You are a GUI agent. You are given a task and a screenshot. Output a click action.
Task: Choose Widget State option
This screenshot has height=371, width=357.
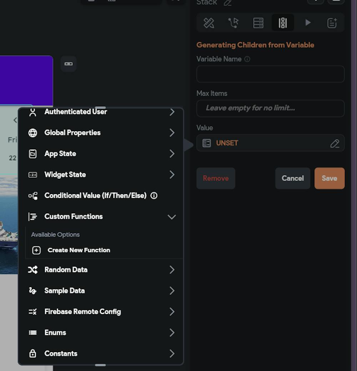[x=101, y=175]
